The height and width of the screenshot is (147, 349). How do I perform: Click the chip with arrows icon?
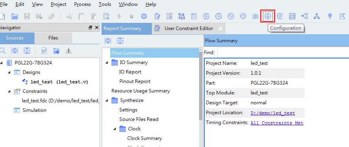point(243,16)
